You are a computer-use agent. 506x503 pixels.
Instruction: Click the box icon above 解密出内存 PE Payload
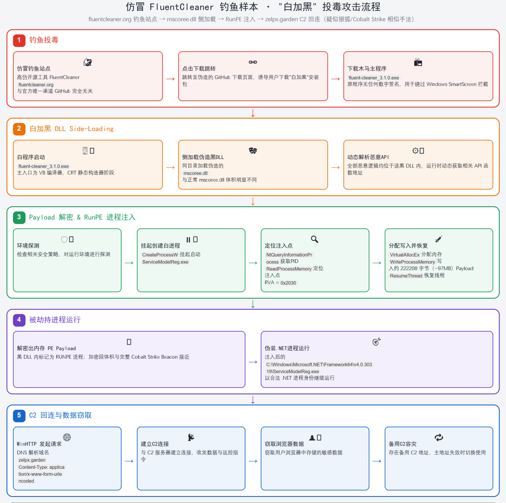pyautogui.click(x=129, y=342)
